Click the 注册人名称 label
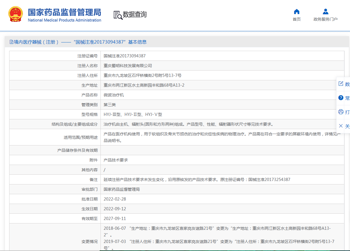 click(x=88, y=66)
